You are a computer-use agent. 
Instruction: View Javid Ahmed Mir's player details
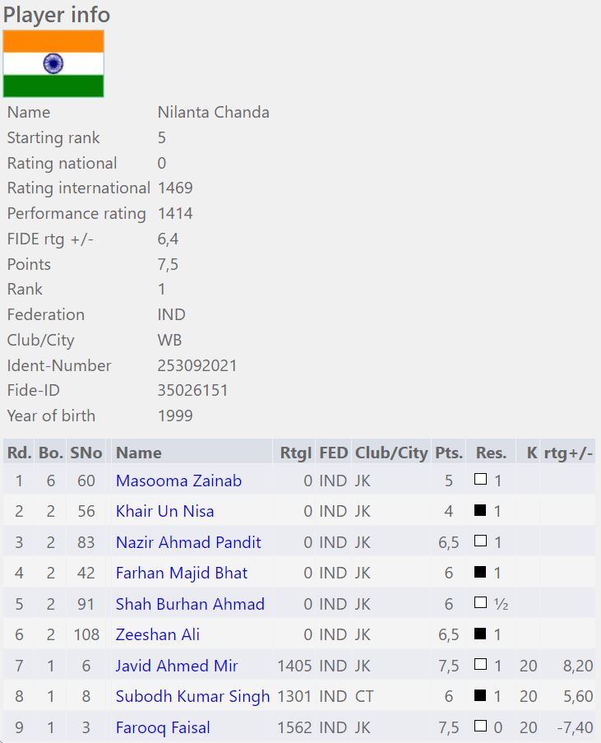tap(178, 666)
